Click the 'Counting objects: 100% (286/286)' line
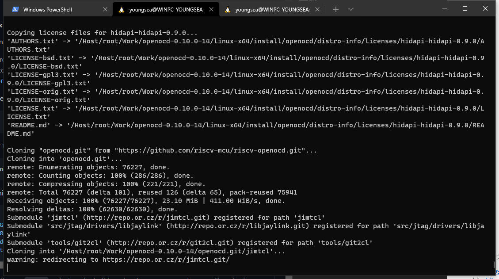The width and height of the screenshot is (499, 279). click(100, 176)
